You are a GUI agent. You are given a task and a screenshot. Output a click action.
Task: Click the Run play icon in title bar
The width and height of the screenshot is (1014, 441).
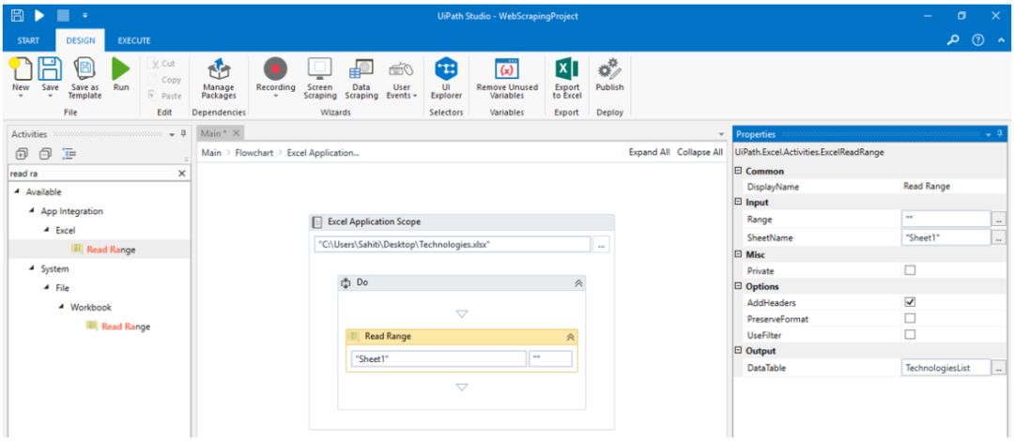(x=39, y=15)
